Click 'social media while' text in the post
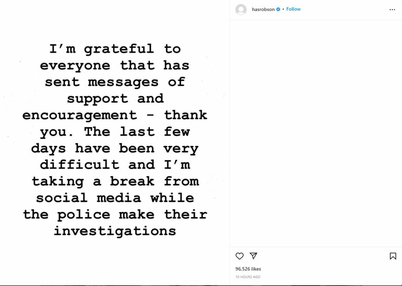Viewport: 402px width, 286px height. tap(115, 198)
